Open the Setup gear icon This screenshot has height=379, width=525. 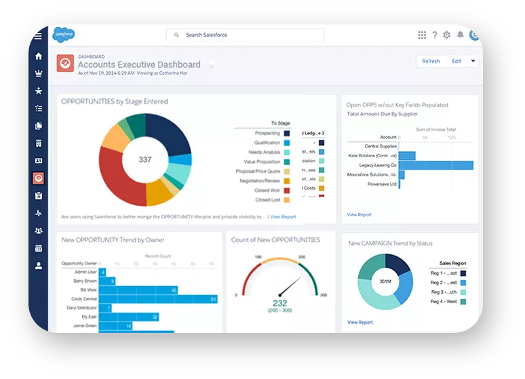click(446, 35)
